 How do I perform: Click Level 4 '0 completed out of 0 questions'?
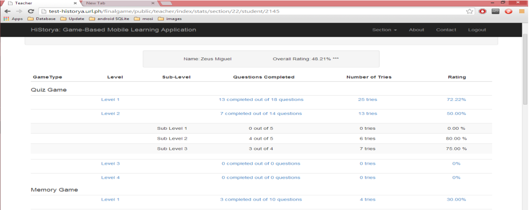[x=261, y=178]
